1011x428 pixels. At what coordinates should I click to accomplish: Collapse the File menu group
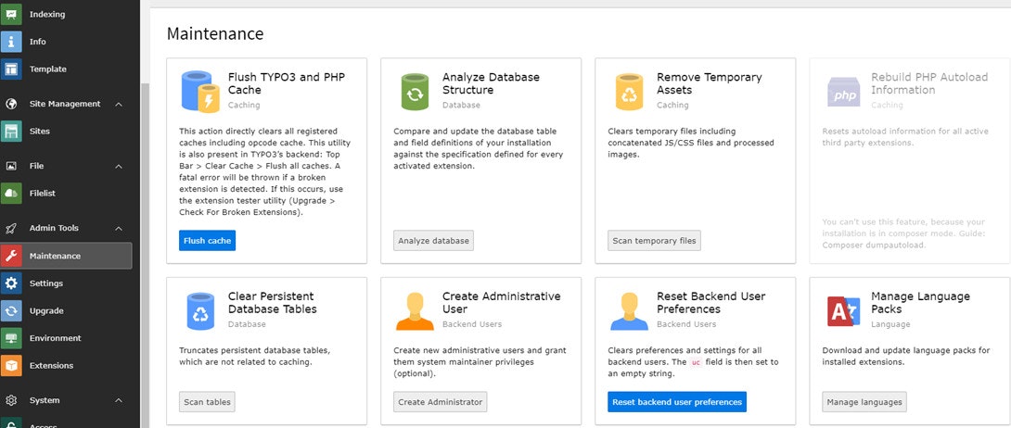tap(119, 166)
